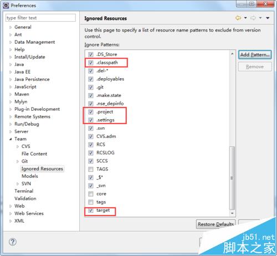Viewport: 277px width, 256px height.
Task: Click the type filter text field
Action: click(40, 18)
